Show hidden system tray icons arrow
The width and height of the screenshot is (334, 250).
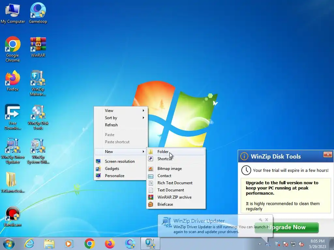[x=260, y=244]
